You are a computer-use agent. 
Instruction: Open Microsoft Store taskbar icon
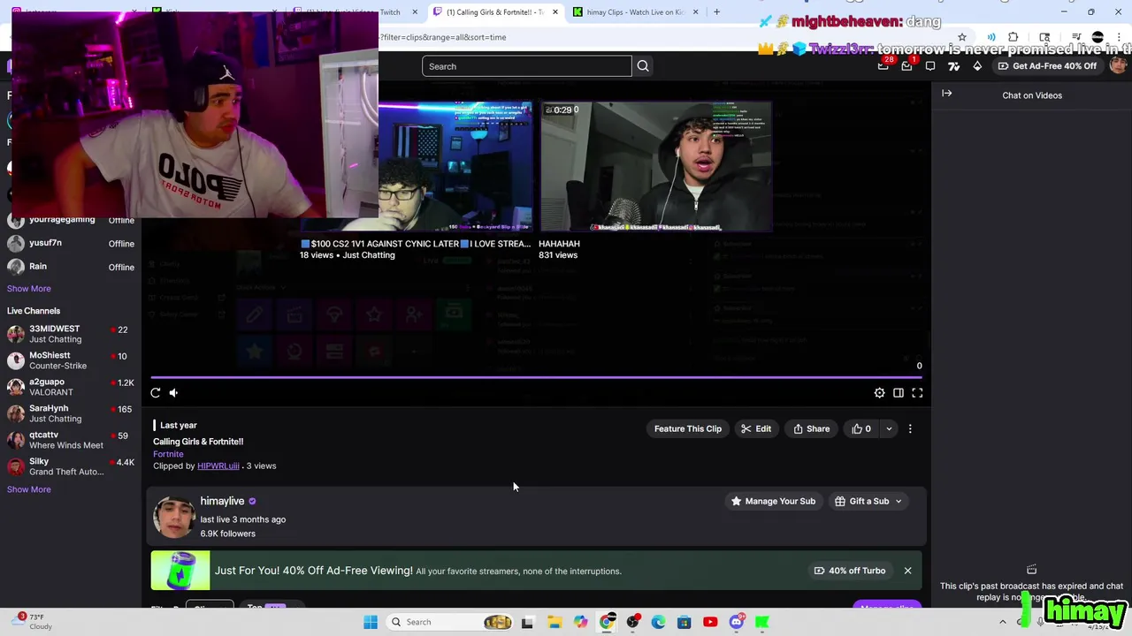pyautogui.click(x=684, y=622)
